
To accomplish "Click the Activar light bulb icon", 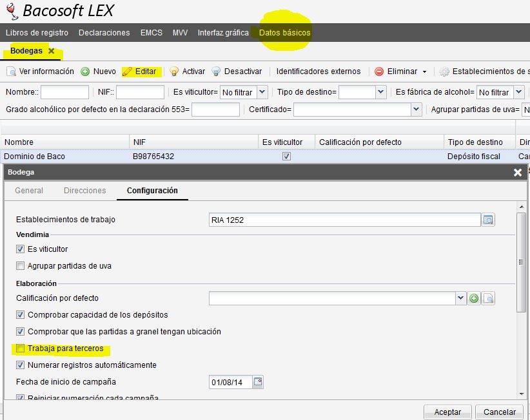I will (173, 72).
